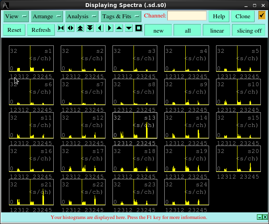
Task: Select spectrum s16 histogram
Action: [31, 159]
